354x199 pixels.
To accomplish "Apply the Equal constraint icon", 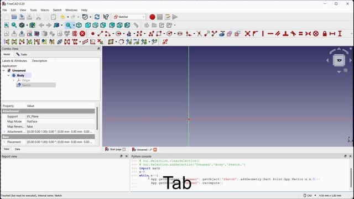I will point(300,34).
